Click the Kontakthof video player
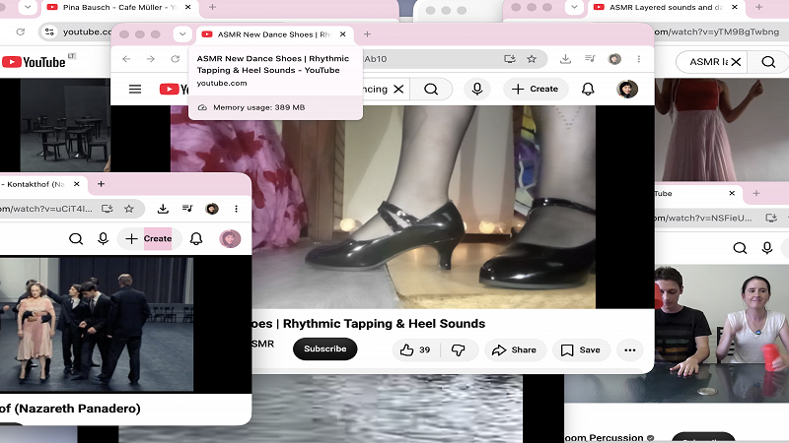The width and height of the screenshot is (789, 443). click(x=97, y=325)
